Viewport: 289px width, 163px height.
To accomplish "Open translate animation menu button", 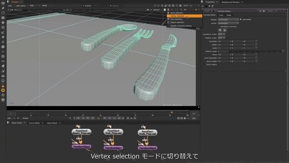I will coord(256,41).
